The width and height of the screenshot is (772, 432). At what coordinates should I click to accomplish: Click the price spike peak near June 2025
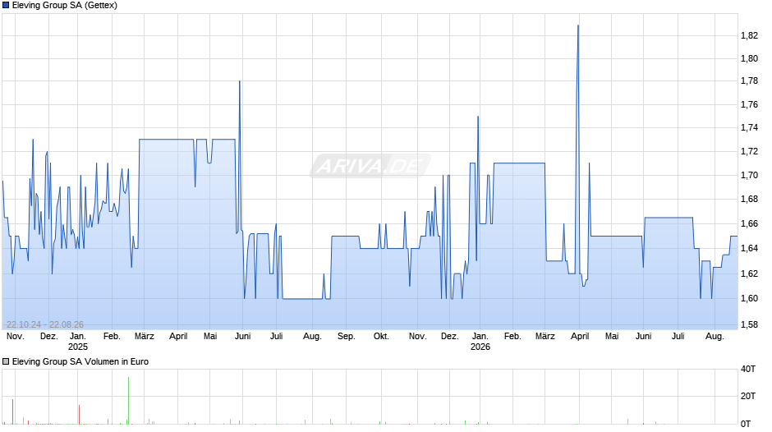click(x=240, y=81)
